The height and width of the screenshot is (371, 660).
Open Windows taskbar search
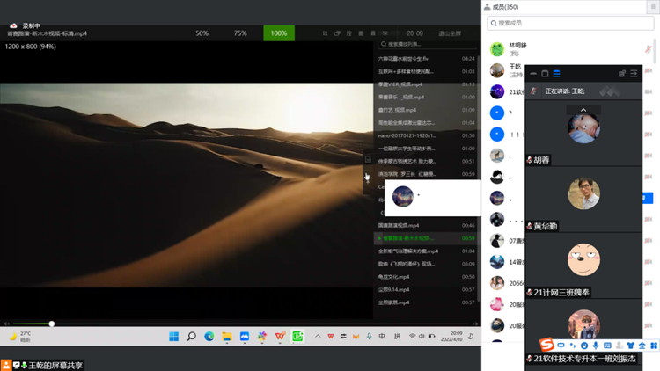pyautogui.click(x=192, y=336)
